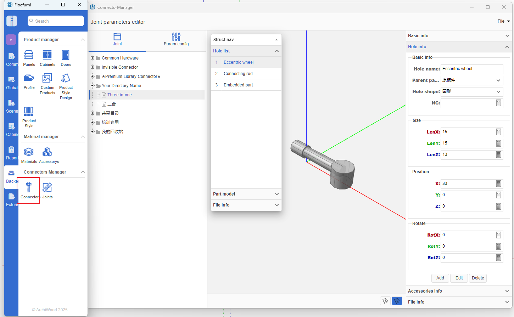514x317 pixels.
Task: Collapse the Product manager section
Action: click(83, 40)
